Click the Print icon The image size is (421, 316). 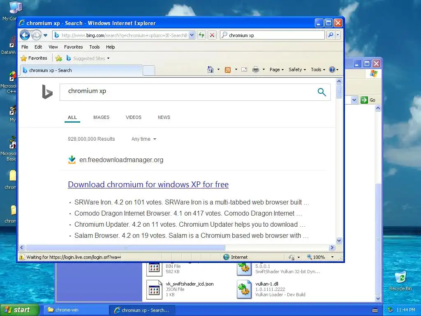click(x=256, y=70)
